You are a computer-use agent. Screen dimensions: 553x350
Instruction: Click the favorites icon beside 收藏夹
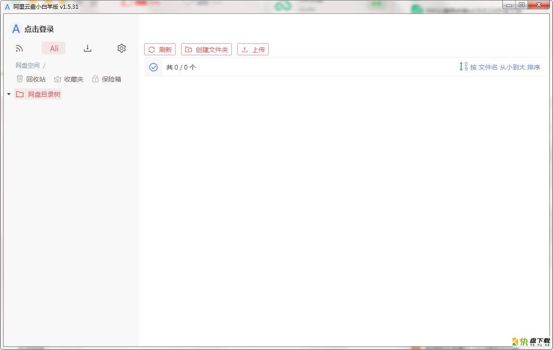pyautogui.click(x=58, y=79)
